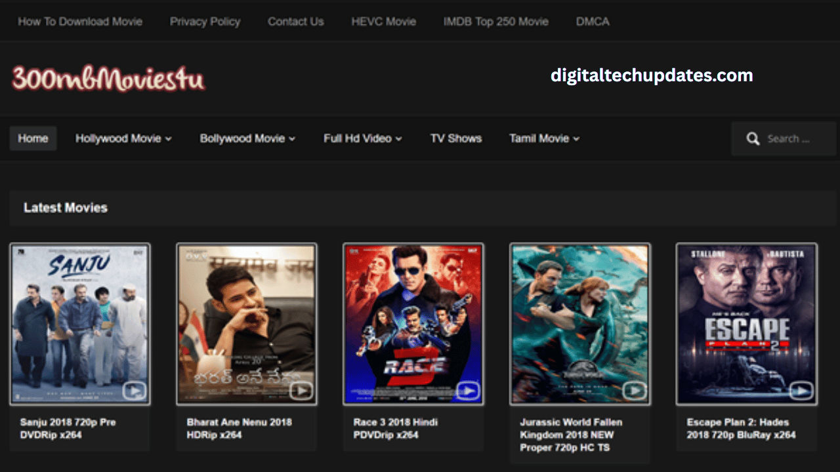Visit the DMCA page link
840x472 pixels.
[593, 22]
